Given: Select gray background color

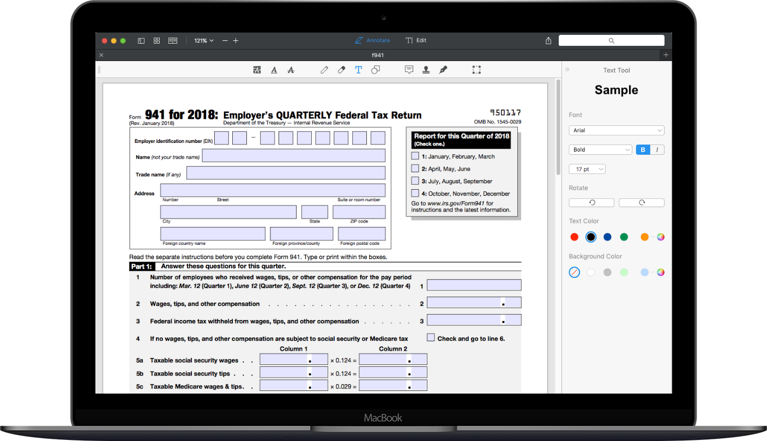Looking at the screenshot, I should pos(607,272).
